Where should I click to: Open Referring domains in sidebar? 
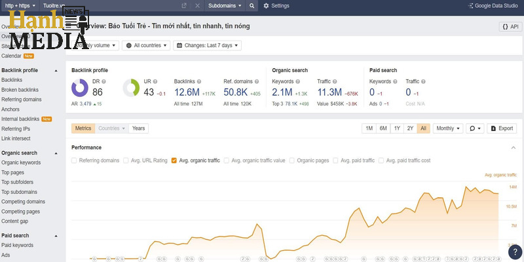point(22,100)
